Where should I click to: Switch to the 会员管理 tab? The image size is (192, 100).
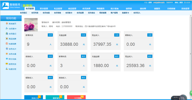[x=30, y=9]
